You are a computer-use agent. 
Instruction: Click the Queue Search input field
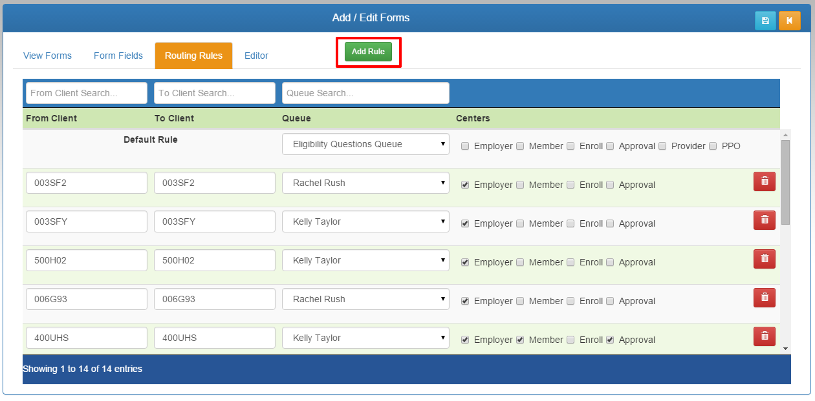[365, 93]
